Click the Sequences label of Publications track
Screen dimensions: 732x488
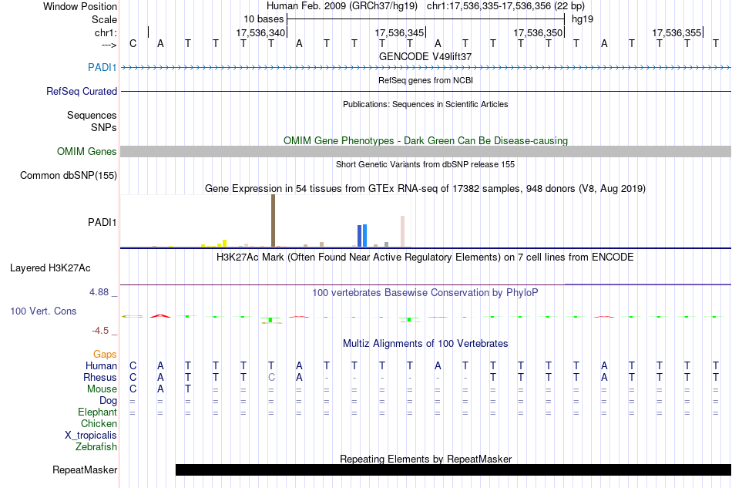click(x=92, y=115)
